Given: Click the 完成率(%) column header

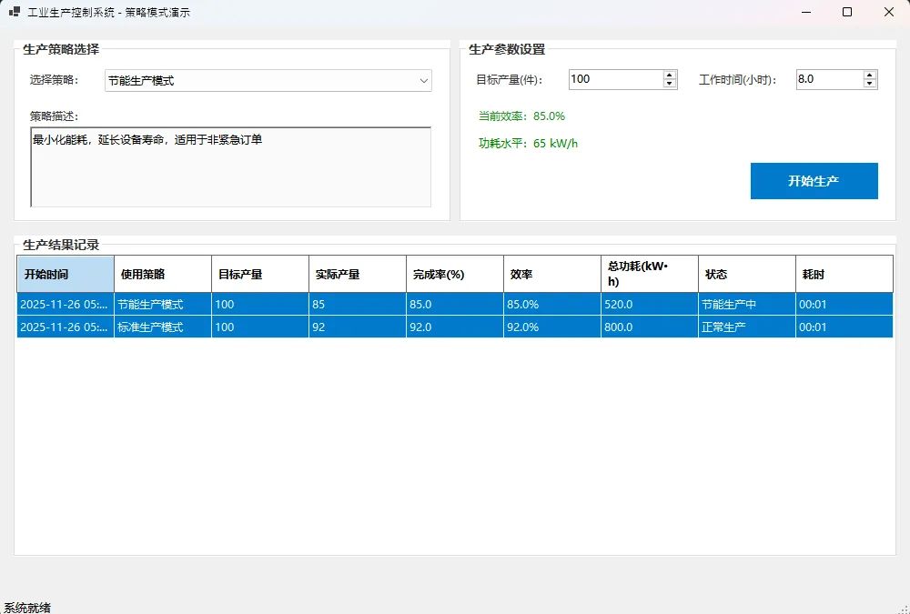Looking at the screenshot, I should [454, 274].
